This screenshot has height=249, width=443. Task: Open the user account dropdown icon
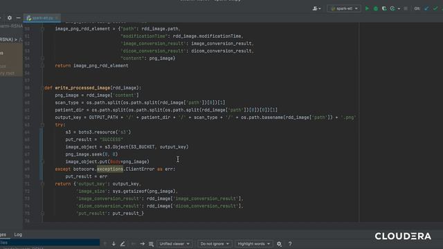point(316,8)
